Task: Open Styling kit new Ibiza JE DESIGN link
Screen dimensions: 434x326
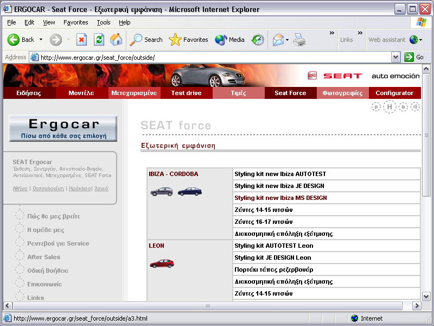Action: [279, 186]
